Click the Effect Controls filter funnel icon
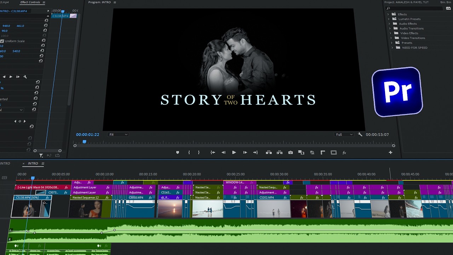The image size is (453, 255). [41, 155]
